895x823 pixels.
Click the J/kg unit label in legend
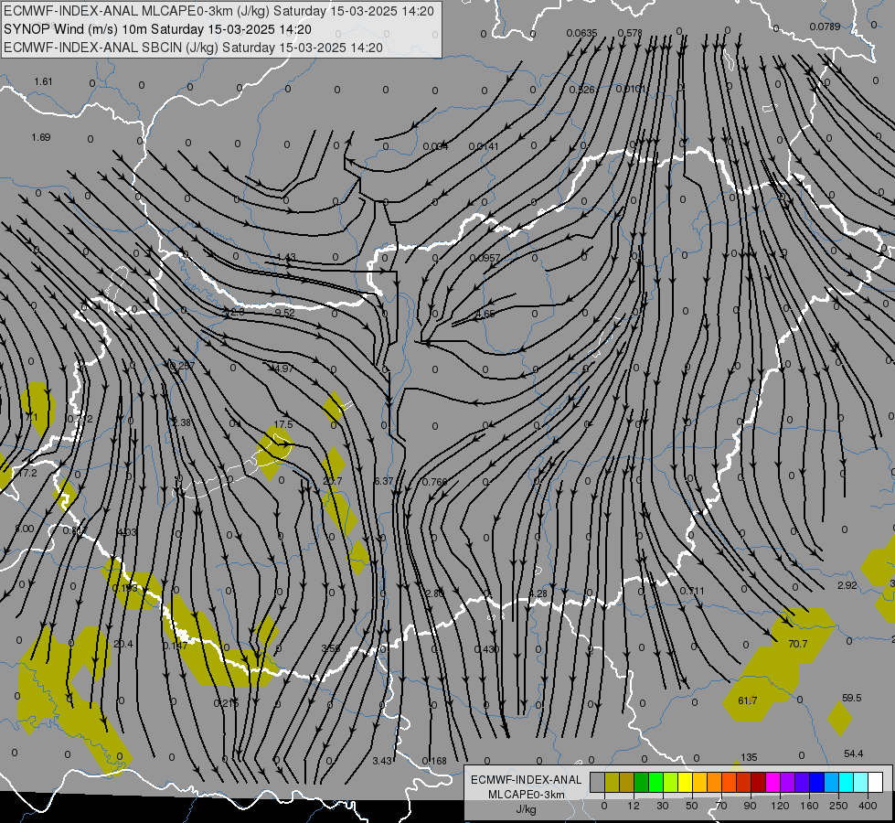pos(527,809)
